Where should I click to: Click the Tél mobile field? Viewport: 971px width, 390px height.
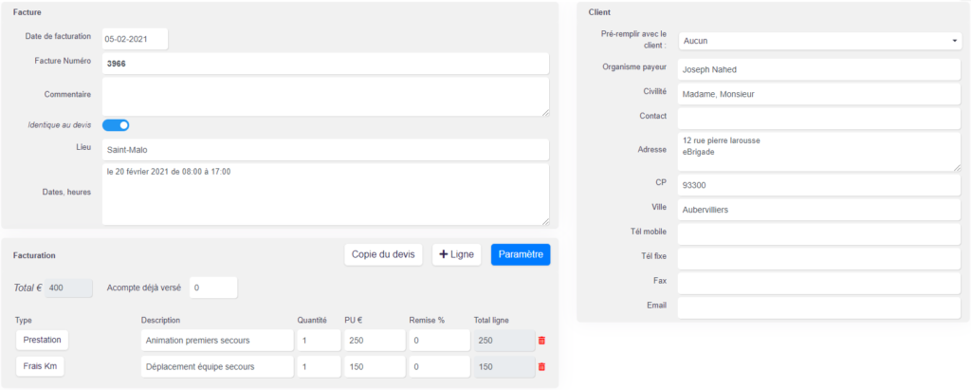[819, 234]
